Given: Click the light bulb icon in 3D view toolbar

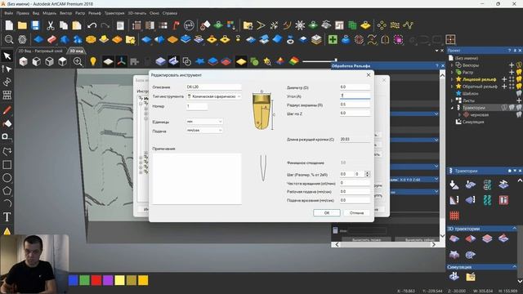Looking at the screenshot, I should 93,61.
